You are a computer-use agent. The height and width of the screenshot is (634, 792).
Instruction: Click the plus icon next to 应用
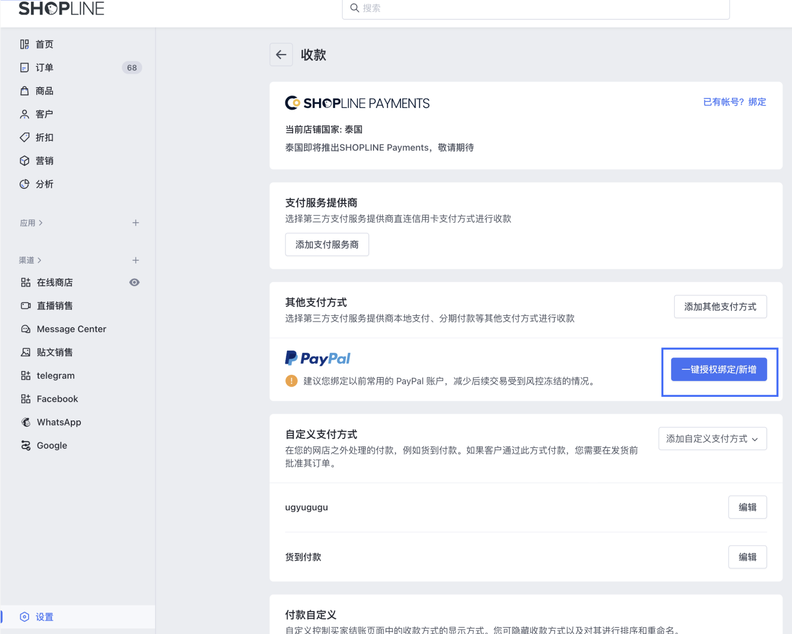(135, 223)
